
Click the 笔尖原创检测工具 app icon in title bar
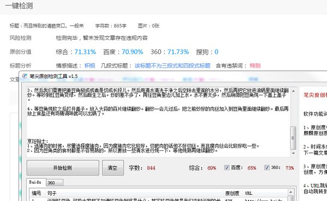(x=25, y=76)
